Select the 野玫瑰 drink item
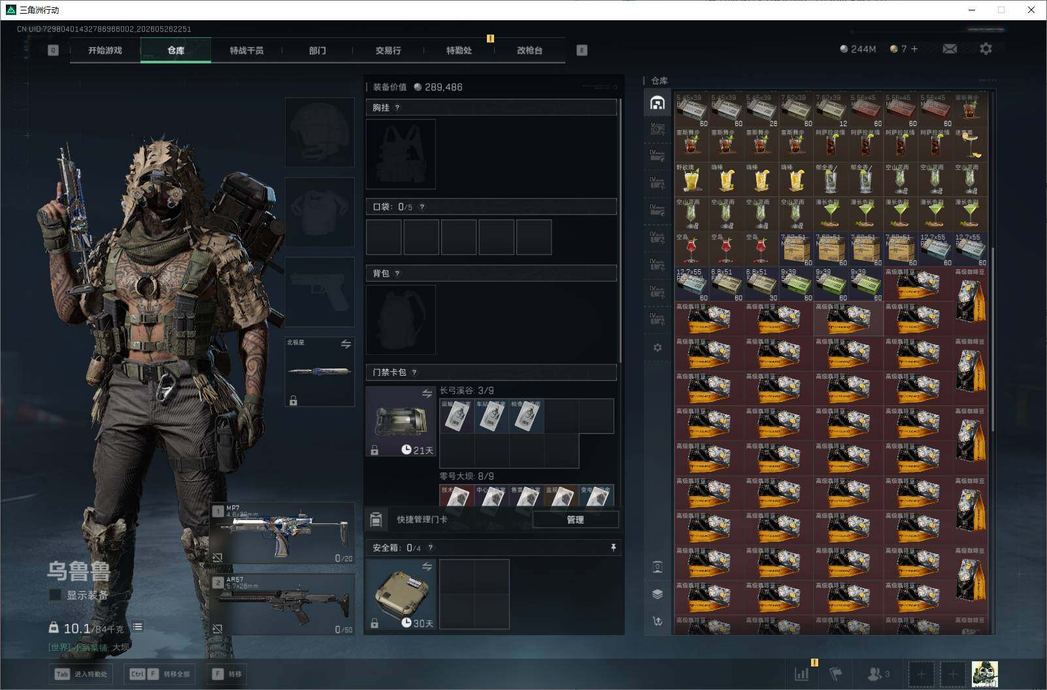Image resolution: width=1047 pixels, height=690 pixels. pos(692,180)
